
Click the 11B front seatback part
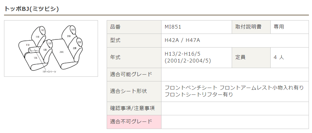tap(37, 37)
